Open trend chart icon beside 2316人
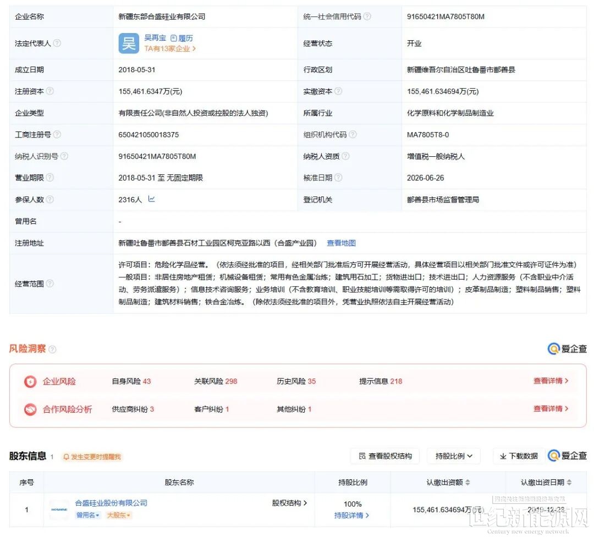The height and width of the screenshot is (537, 594). click(x=152, y=199)
